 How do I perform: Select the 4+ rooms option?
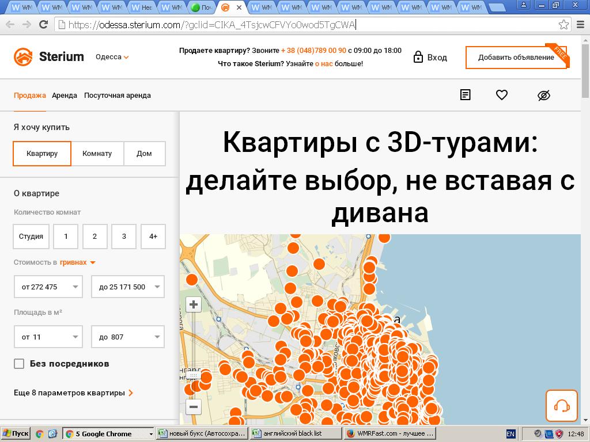(x=153, y=237)
